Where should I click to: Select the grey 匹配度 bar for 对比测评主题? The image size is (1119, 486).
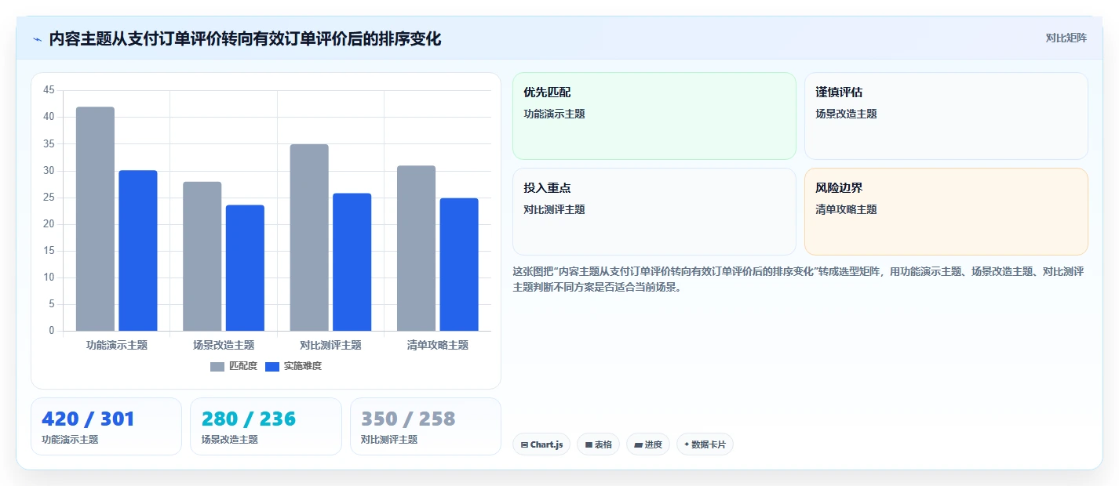point(309,238)
